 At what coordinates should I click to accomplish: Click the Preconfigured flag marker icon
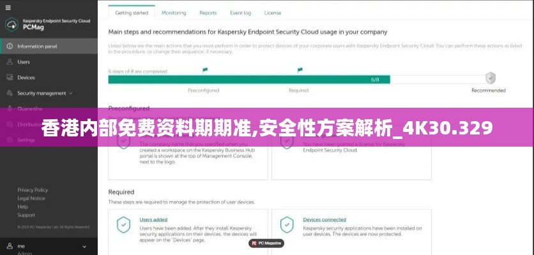point(204,69)
